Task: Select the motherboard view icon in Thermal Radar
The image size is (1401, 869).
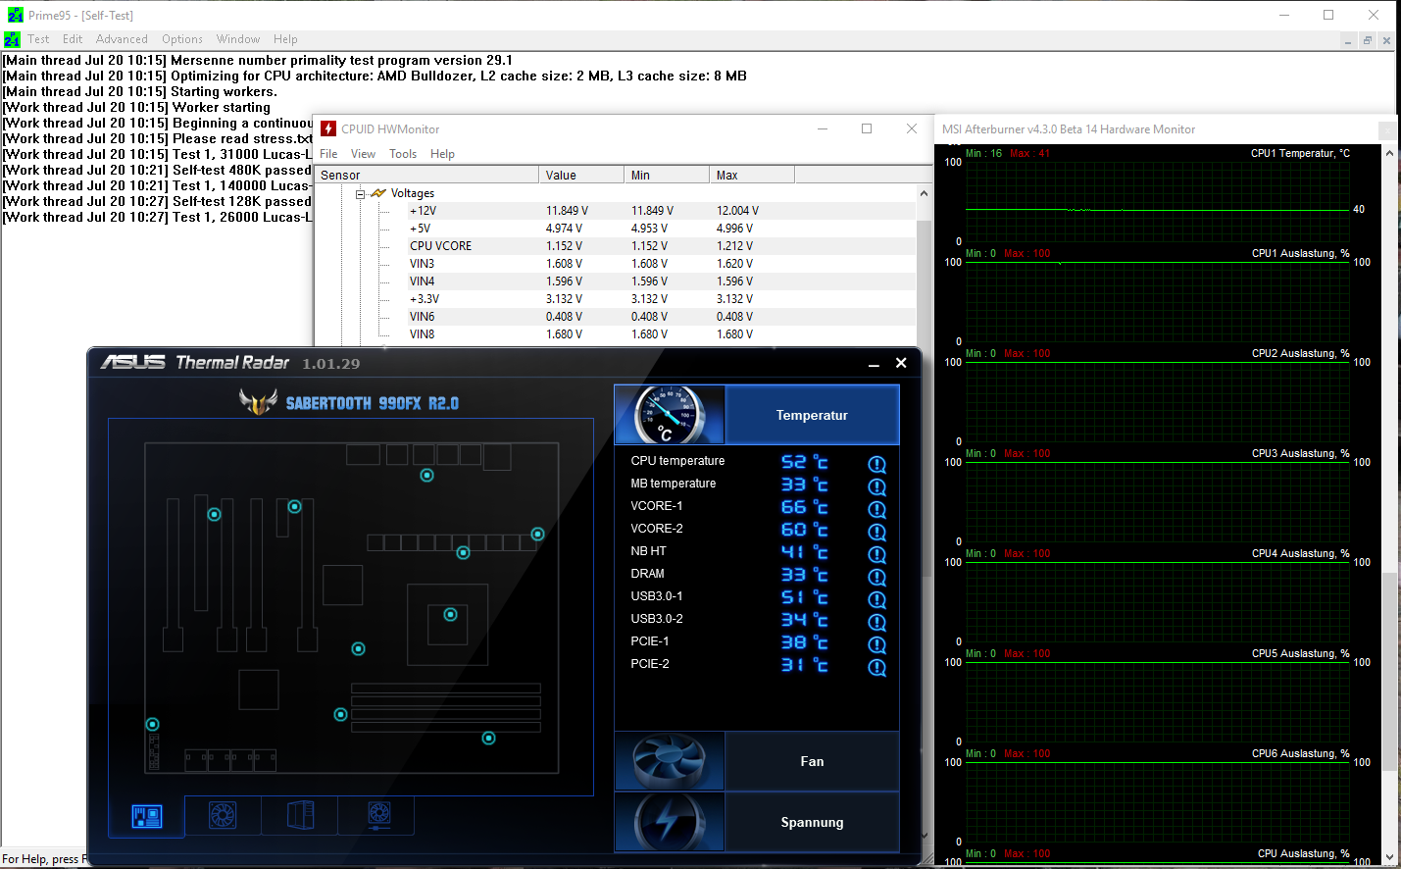Action: [147, 816]
